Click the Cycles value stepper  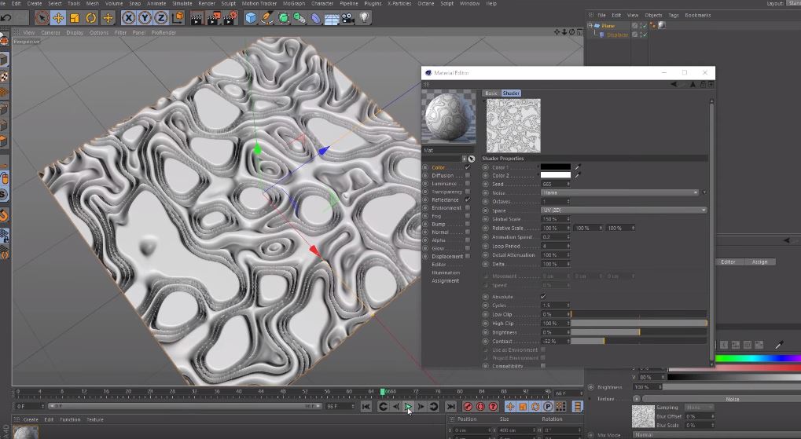point(568,305)
